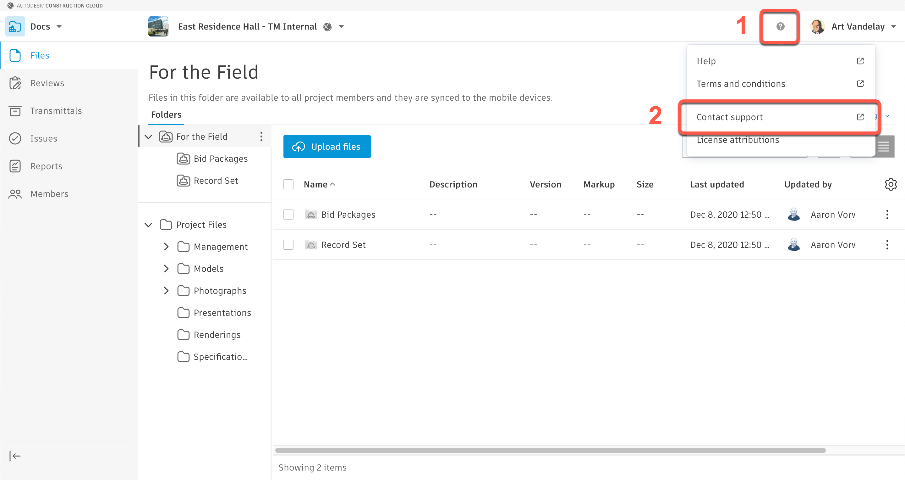The height and width of the screenshot is (480, 905).
Task: Open the Docs product switcher dropdown
Action: coord(47,27)
